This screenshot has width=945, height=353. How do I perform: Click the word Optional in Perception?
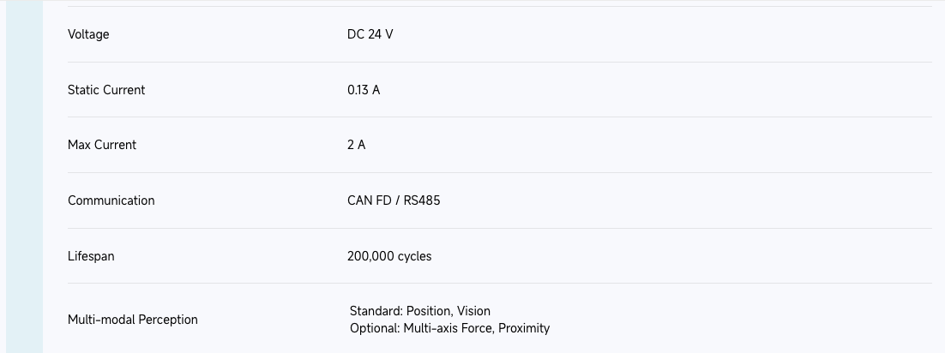[x=373, y=328]
